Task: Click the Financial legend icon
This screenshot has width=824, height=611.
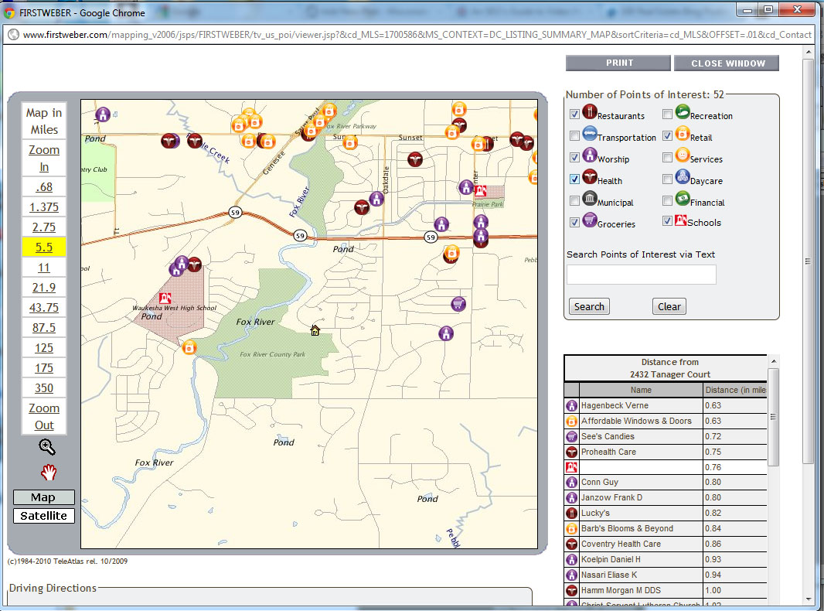Action: point(682,198)
